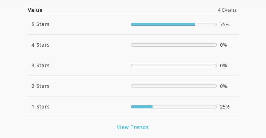Click the 5 Stars progress bar
Viewport: 266px width, 138px height.
click(174, 24)
